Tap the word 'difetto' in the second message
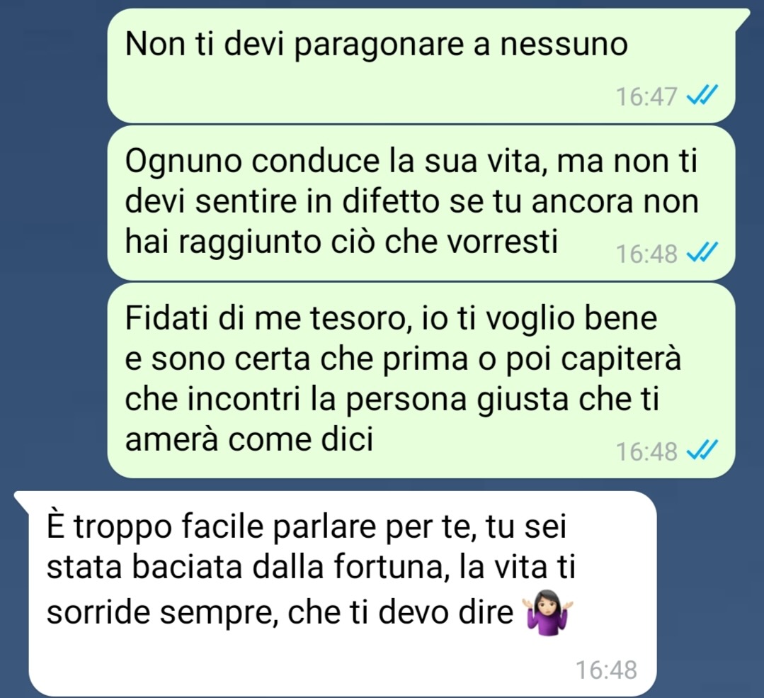The width and height of the screenshot is (764, 698). pos(382,201)
